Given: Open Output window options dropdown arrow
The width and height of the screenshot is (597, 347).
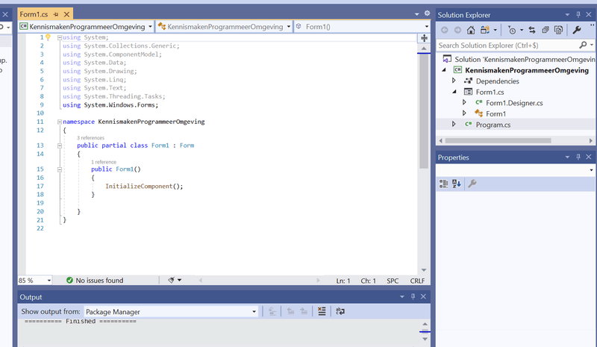Looking at the screenshot, I should pyautogui.click(x=402, y=296).
